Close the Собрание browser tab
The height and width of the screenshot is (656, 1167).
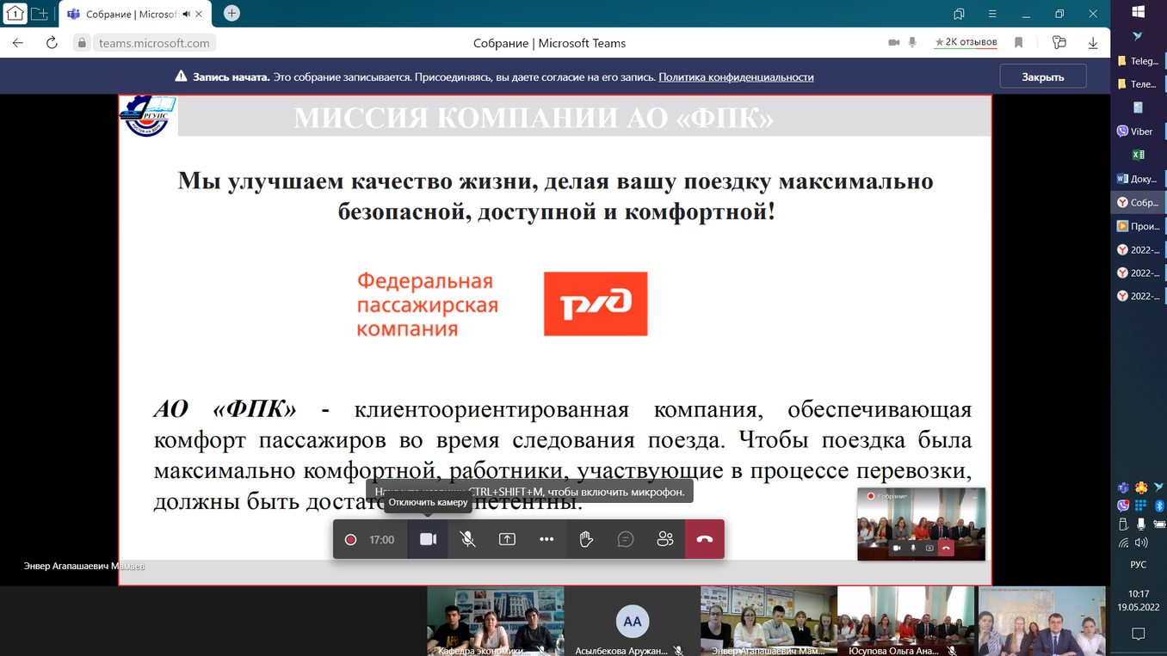pyautogui.click(x=200, y=14)
